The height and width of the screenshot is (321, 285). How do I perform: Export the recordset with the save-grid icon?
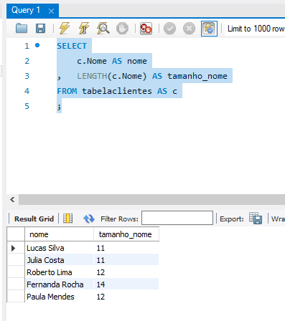pyautogui.click(x=256, y=218)
